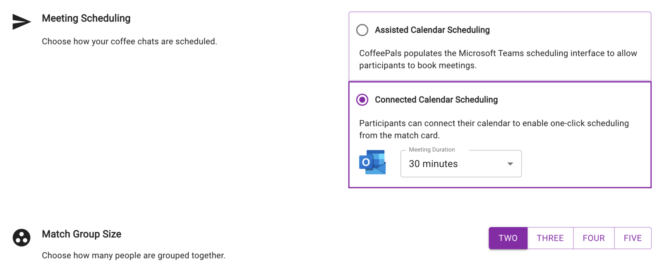
Task: Set match group size to TWO
Action: point(508,238)
